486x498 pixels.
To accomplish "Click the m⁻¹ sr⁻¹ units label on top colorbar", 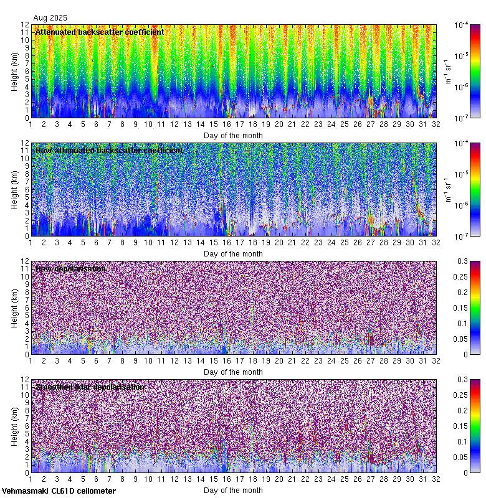I will [447, 71].
